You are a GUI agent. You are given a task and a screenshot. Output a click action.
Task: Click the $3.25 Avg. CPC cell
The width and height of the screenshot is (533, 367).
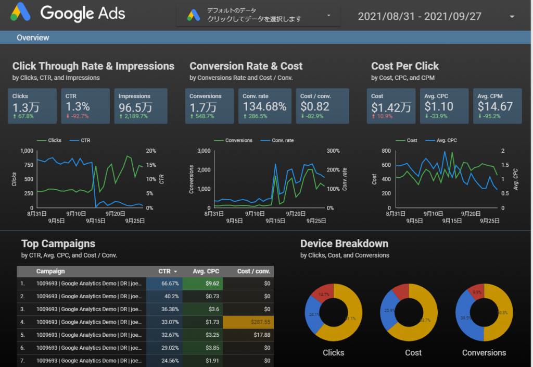[x=202, y=335]
